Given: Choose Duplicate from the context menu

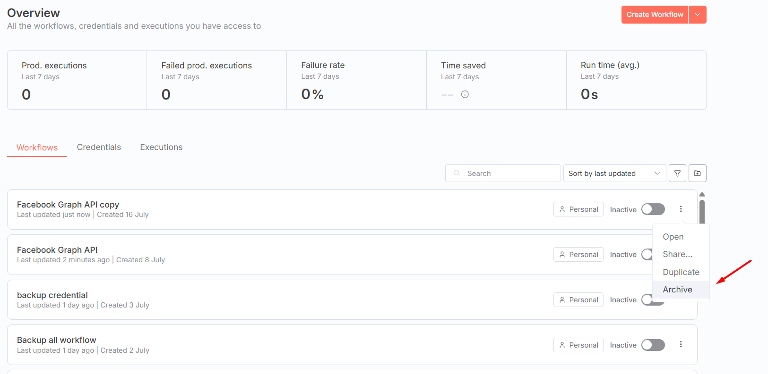Looking at the screenshot, I should tap(681, 272).
